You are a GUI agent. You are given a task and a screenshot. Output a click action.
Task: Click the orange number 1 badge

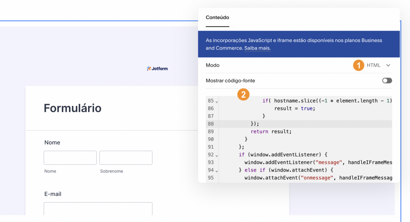click(x=358, y=65)
